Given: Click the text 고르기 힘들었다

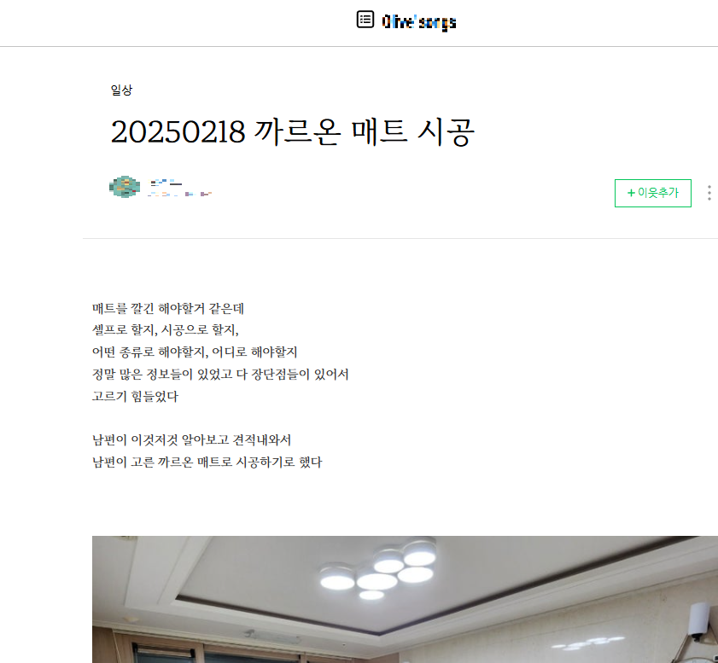Looking at the screenshot, I should point(135,396).
